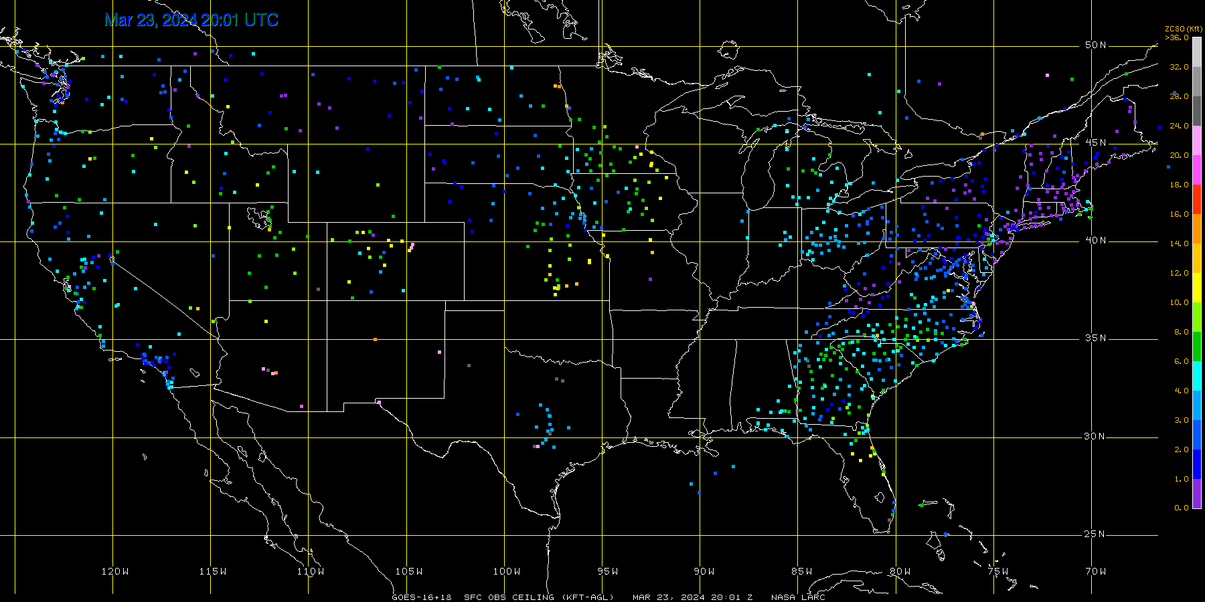1205x602 pixels.
Task: Click the "8.0" legend value
Action: [x=1182, y=332]
